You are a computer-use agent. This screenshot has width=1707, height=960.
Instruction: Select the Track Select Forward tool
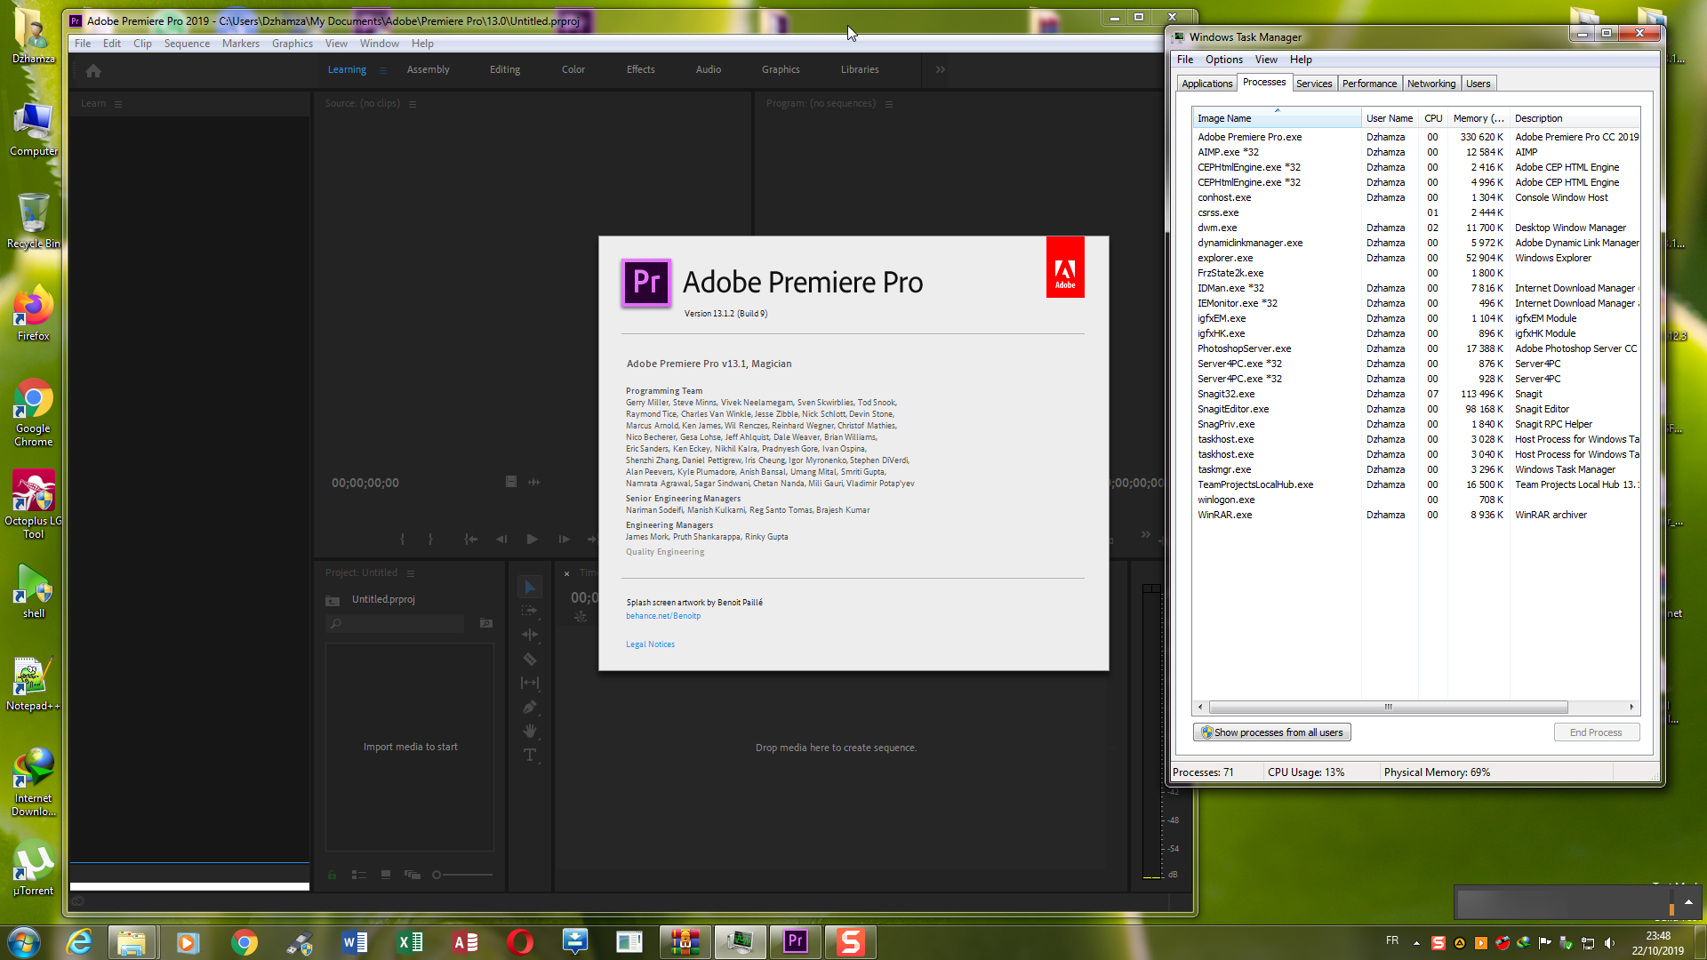point(530,612)
